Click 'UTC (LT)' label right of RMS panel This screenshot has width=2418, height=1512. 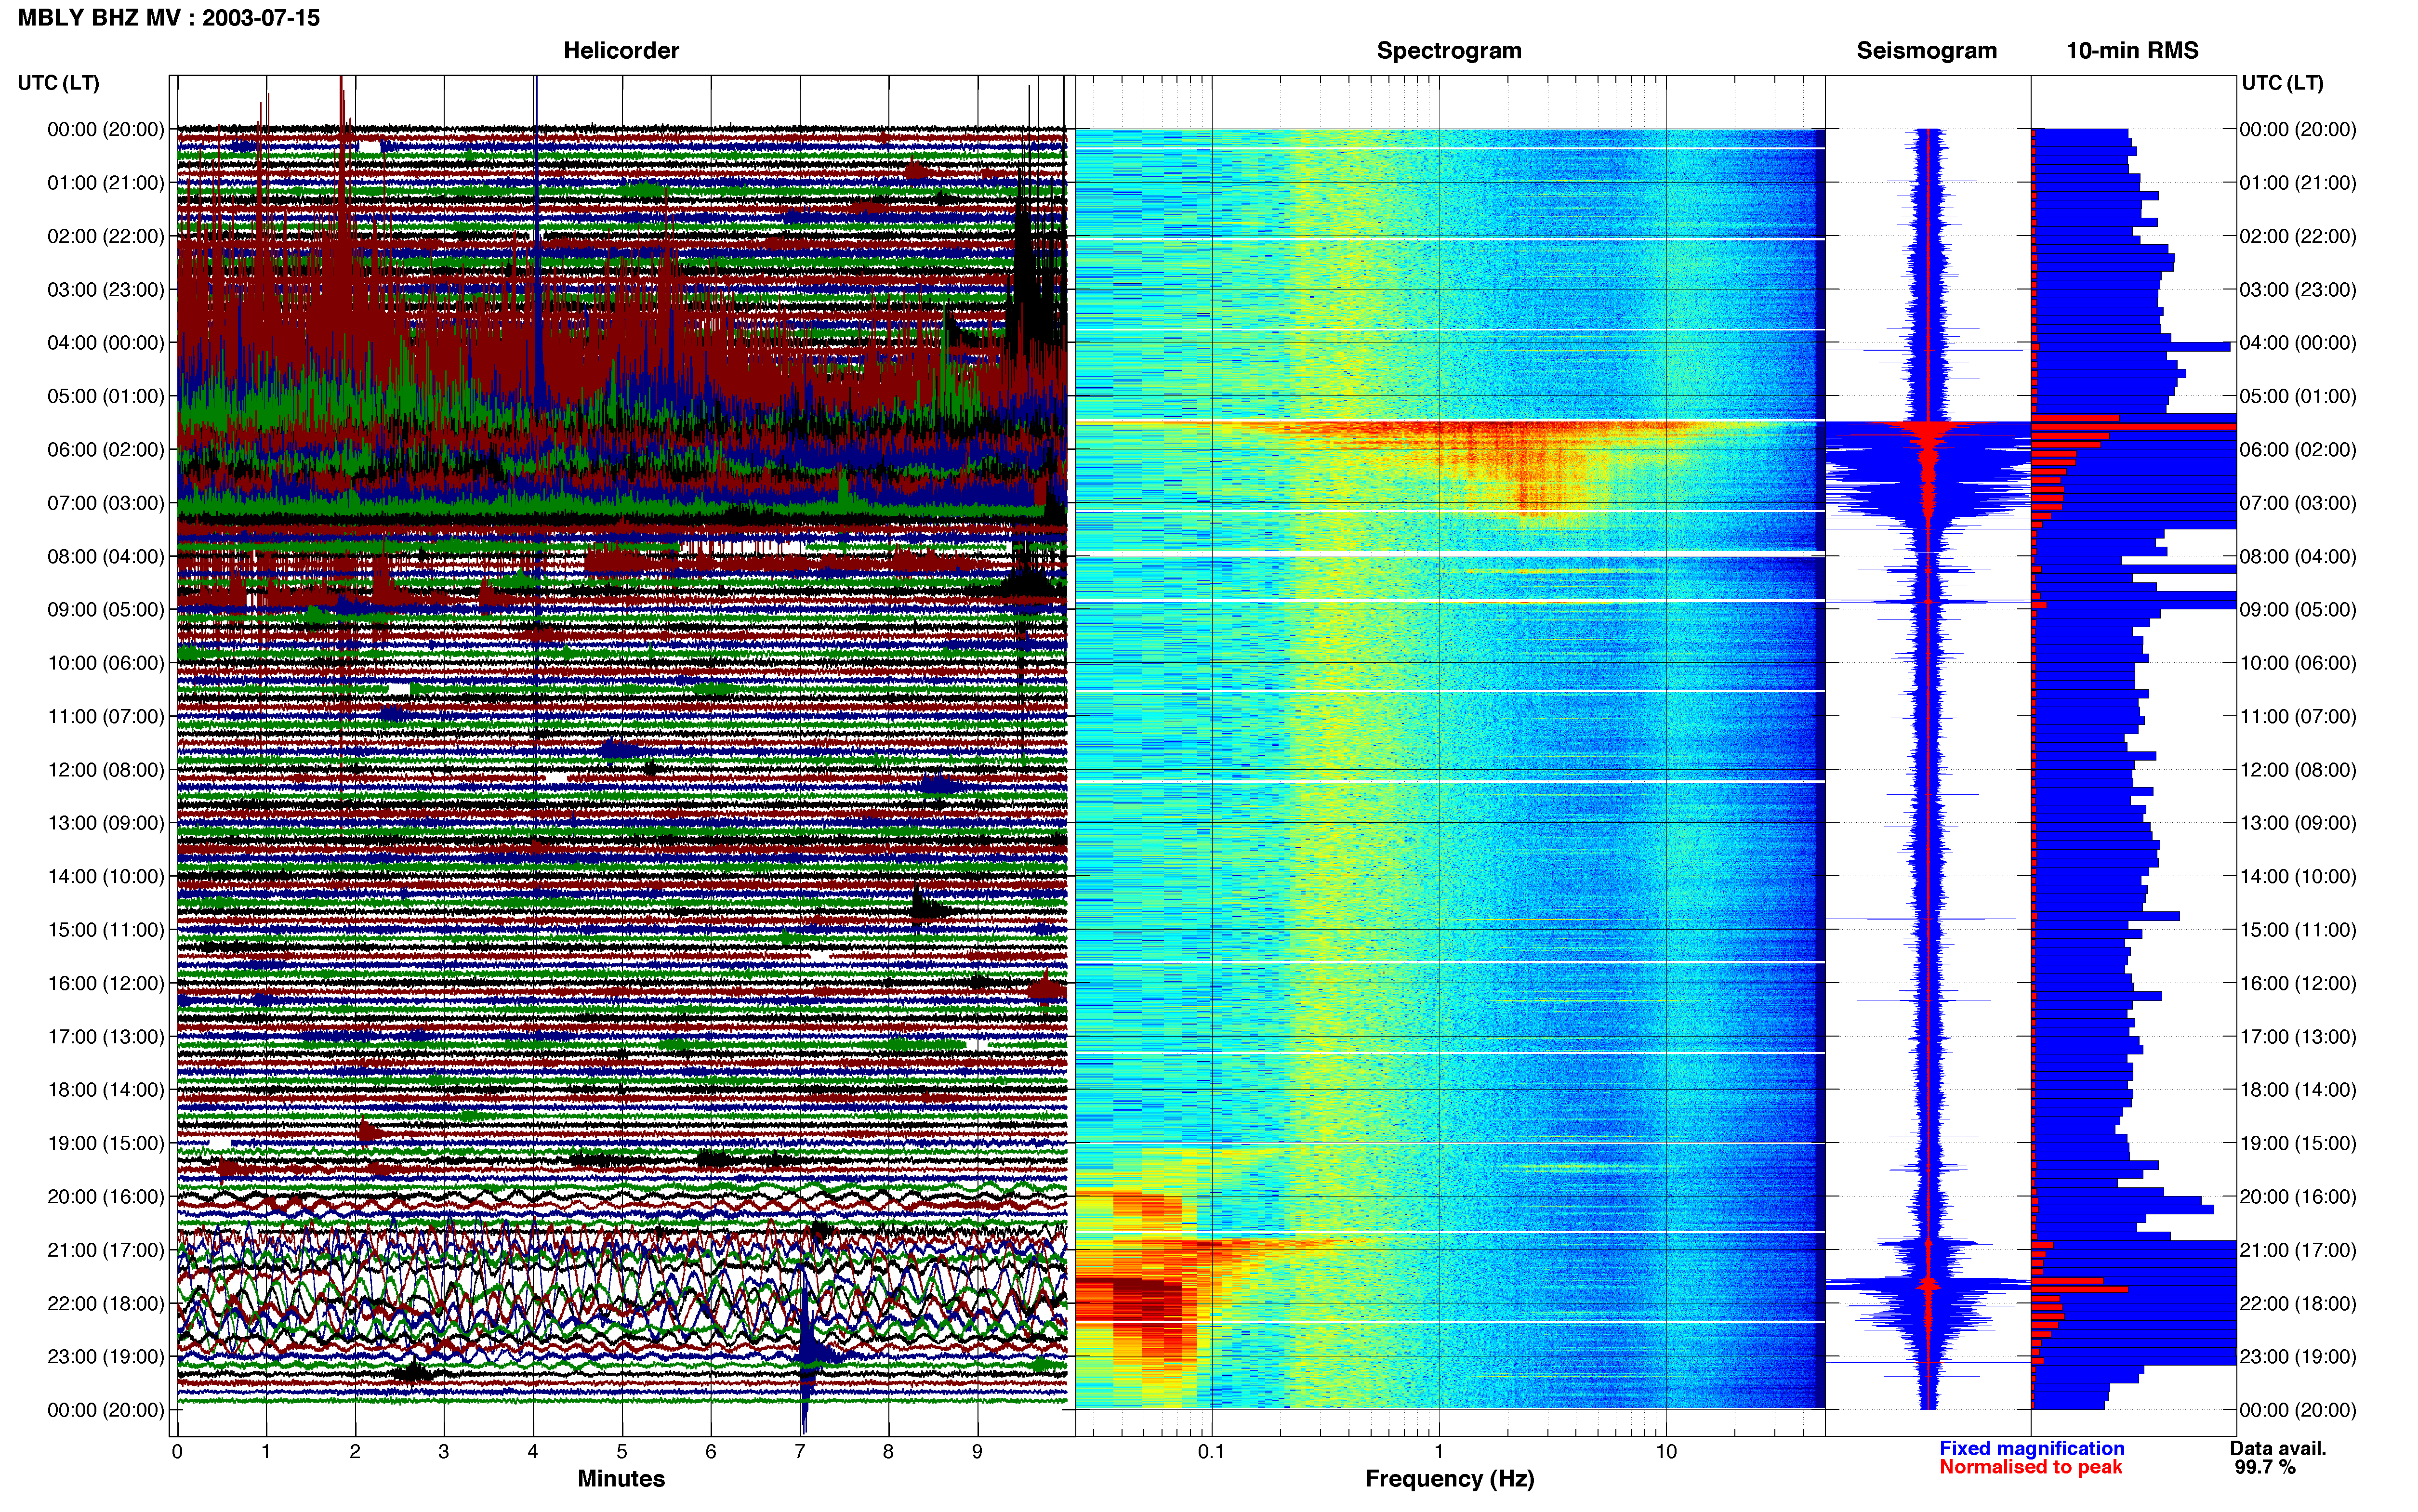[2282, 83]
